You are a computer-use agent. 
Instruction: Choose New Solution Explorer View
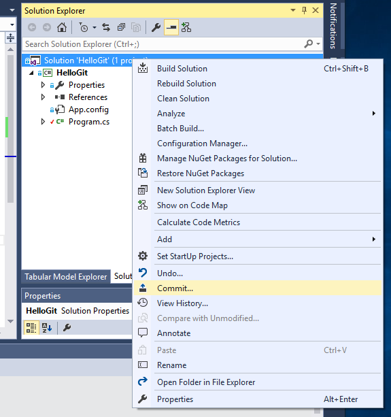[258, 190]
